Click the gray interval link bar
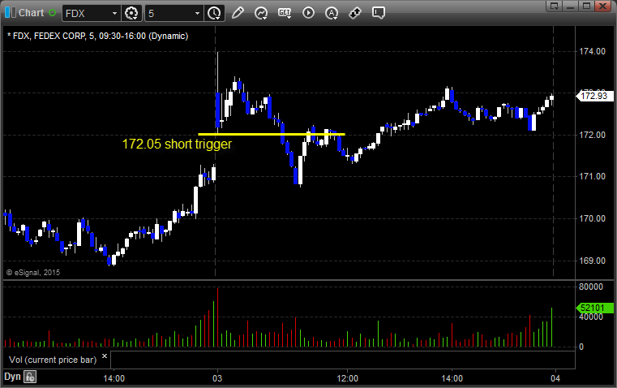617x388 pixels. 14,13
